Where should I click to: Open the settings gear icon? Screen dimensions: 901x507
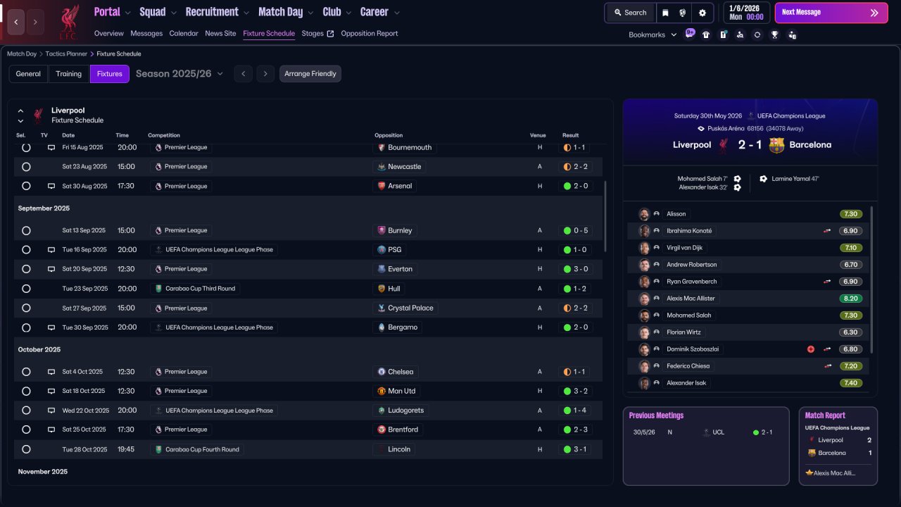(x=702, y=13)
